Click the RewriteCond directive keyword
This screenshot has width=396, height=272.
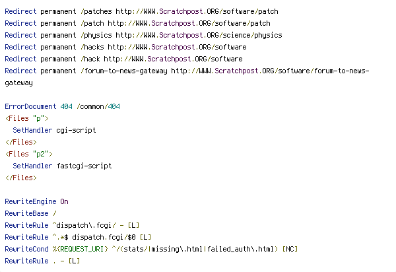tap(26, 249)
